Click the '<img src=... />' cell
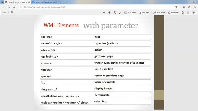198x111 pixels. tap(49, 89)
